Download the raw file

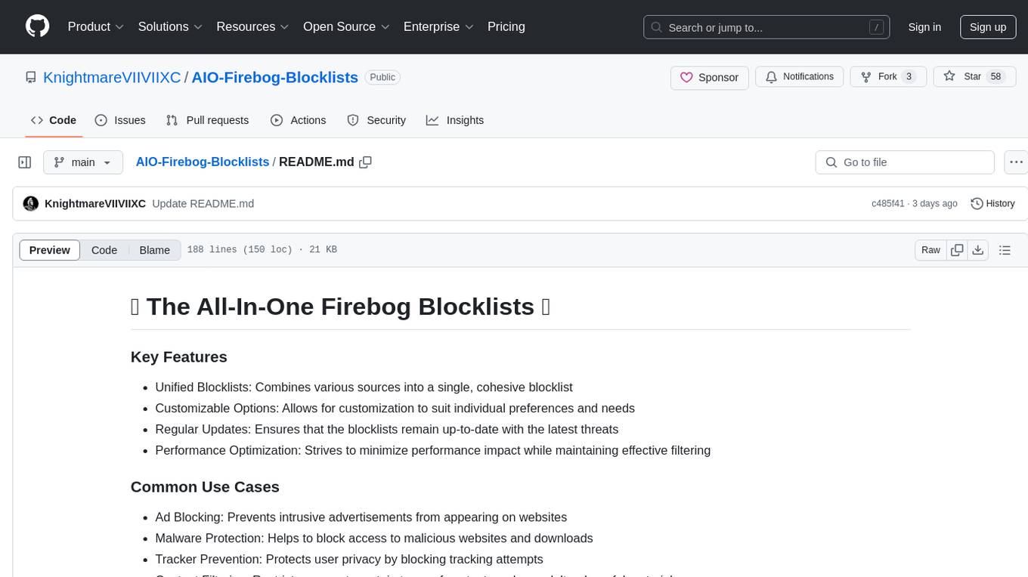point(977,250)
